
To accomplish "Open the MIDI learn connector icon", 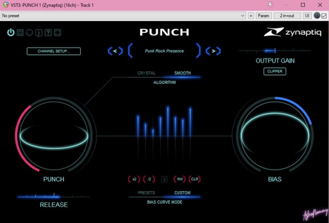I will (x=29, y=33).
